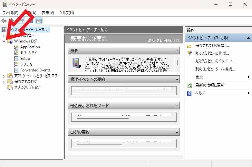Expand the 保存されたログ node

tap(4, 82)
